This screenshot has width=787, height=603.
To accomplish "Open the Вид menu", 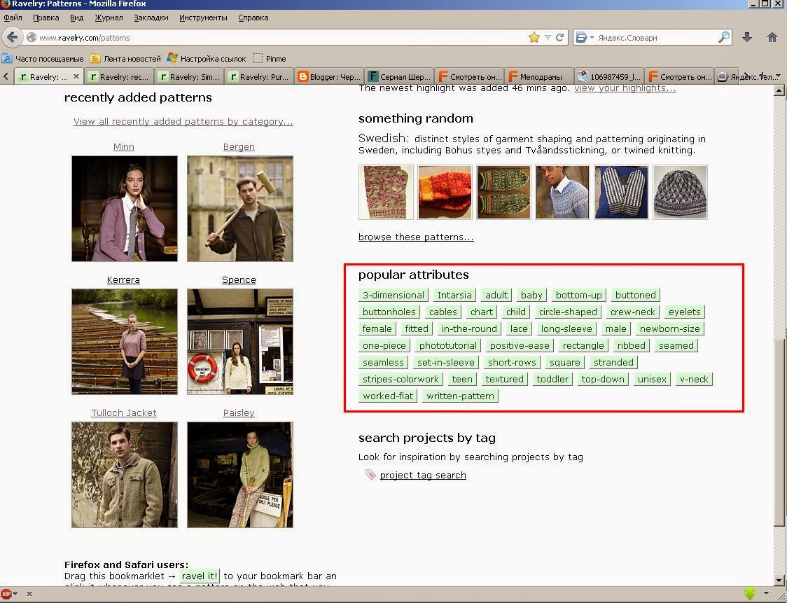I will point(77,18).
